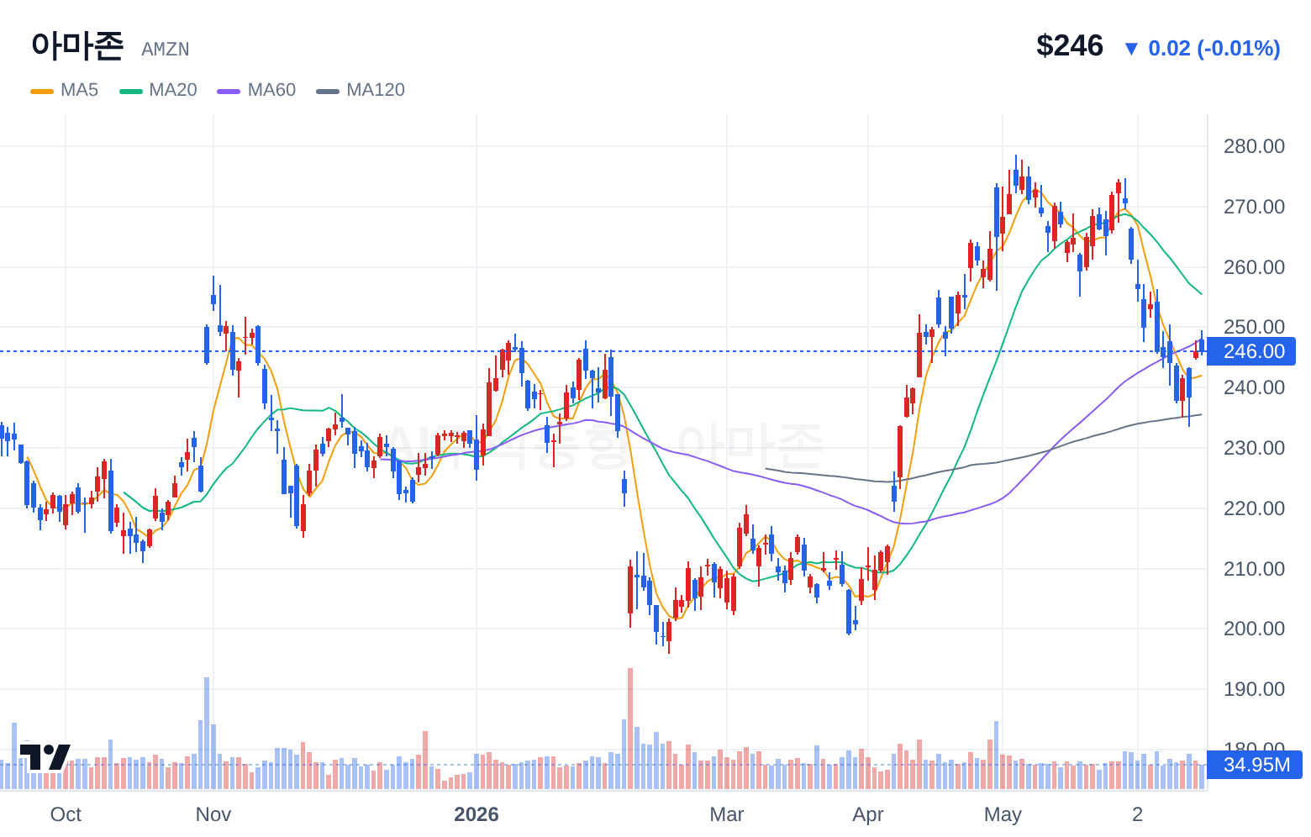Click the blue down-triangle price change icon

coord(1131,49)
